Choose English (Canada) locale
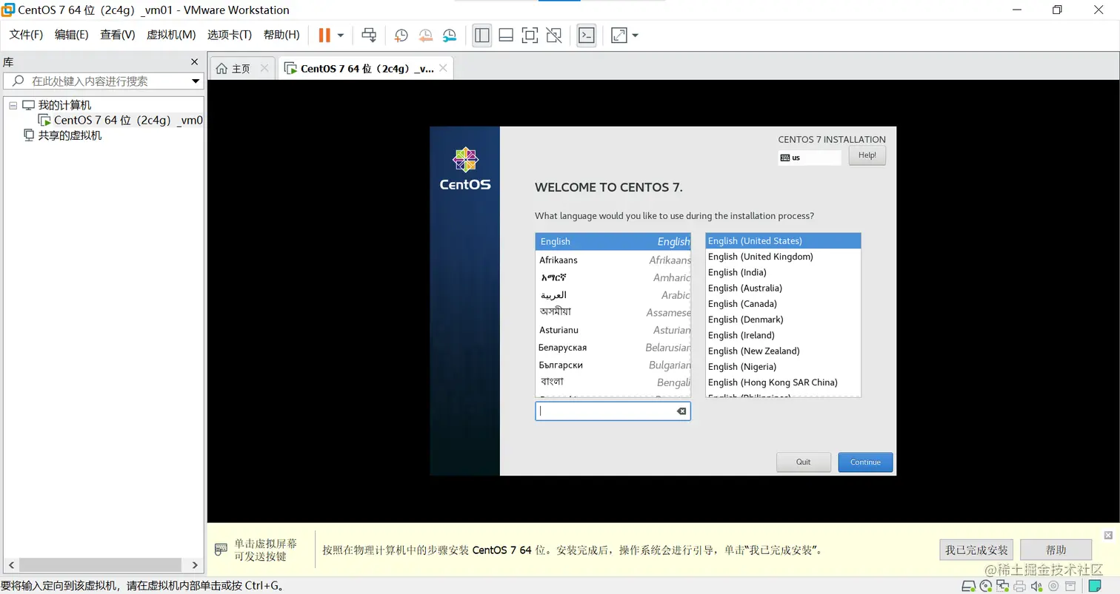The image size is (1120, 594). point(783,304)
